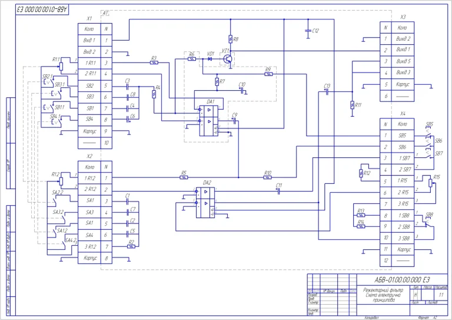Click the C13 capacitor symbol
This screenshot has height=320, width=452.
tap(327, 92)
